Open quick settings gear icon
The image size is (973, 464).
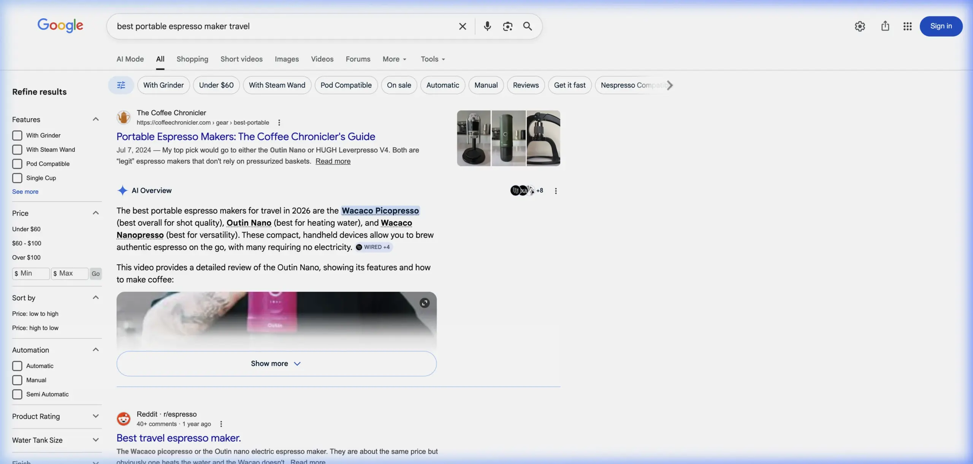(x=860, y=26)
